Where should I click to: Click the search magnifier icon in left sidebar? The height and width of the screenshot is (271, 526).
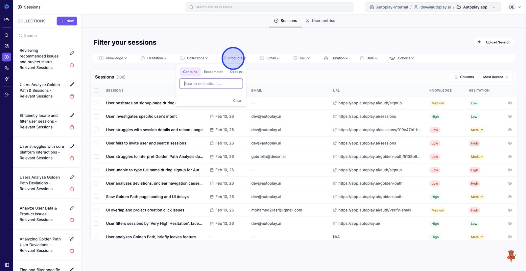(7, 35)
